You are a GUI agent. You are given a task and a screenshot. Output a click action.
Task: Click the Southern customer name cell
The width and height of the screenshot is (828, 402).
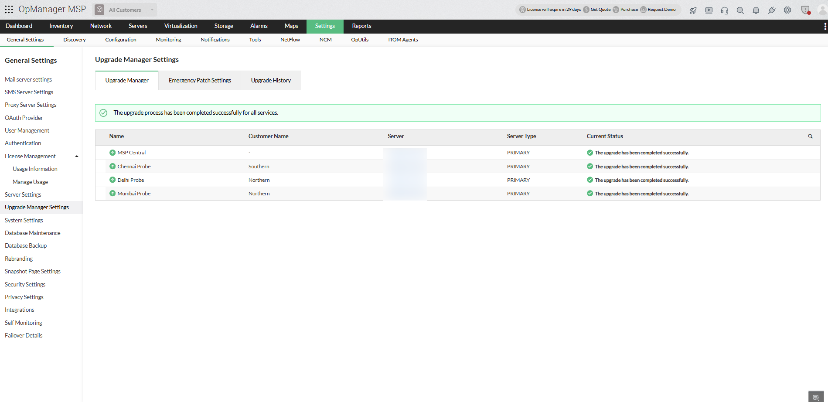(x=259, y=167)
